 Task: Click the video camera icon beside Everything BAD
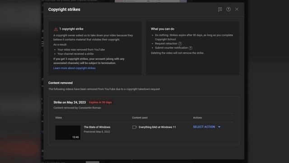click(135, 127)
